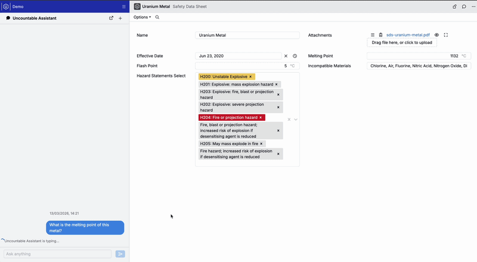Screen dimensions: 477x262
Task: Open the Incompatible Materials field
Action: point(419,66)
